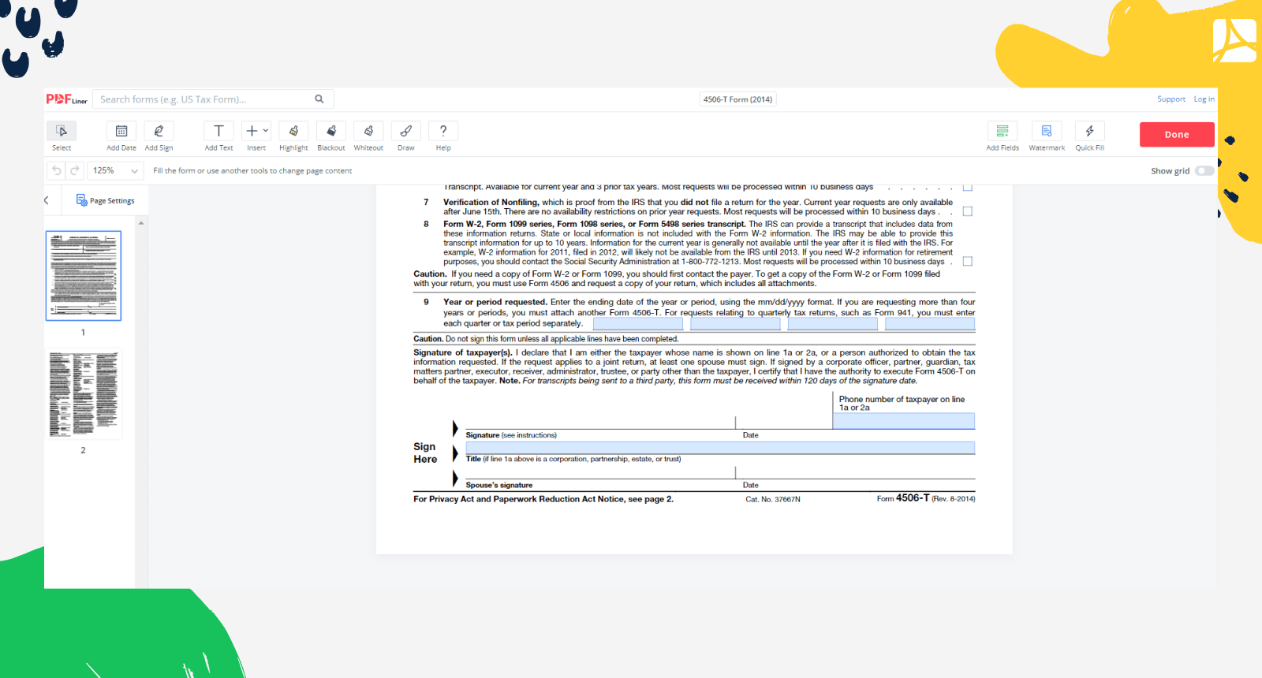Redo the last action
1262x678 pixels.
(74, 170)
